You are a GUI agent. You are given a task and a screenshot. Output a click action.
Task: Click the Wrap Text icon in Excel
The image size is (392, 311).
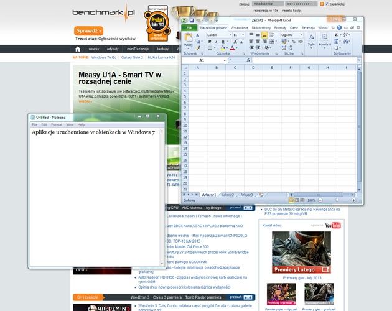pyautogui.click(x=272, y=35)
